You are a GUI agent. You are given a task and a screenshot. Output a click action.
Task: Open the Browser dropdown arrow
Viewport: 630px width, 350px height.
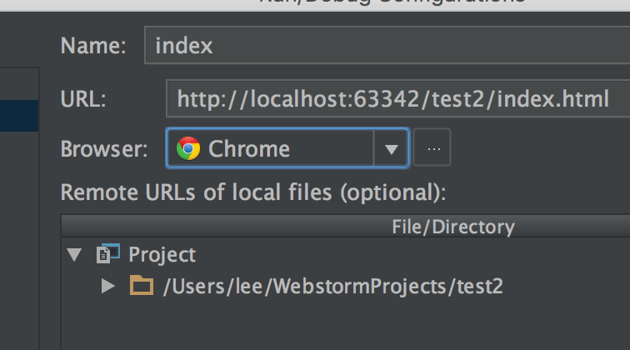[391, 150]
